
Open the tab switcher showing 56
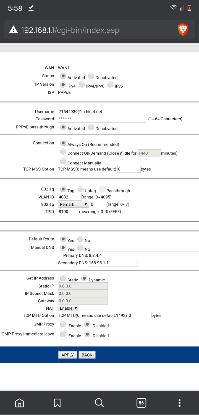pyautogui.click(x=141, y=403)
